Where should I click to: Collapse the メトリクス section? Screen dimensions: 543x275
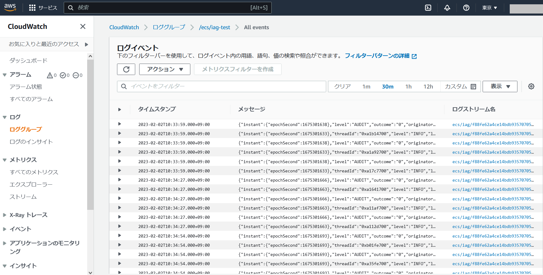point(5,160)
